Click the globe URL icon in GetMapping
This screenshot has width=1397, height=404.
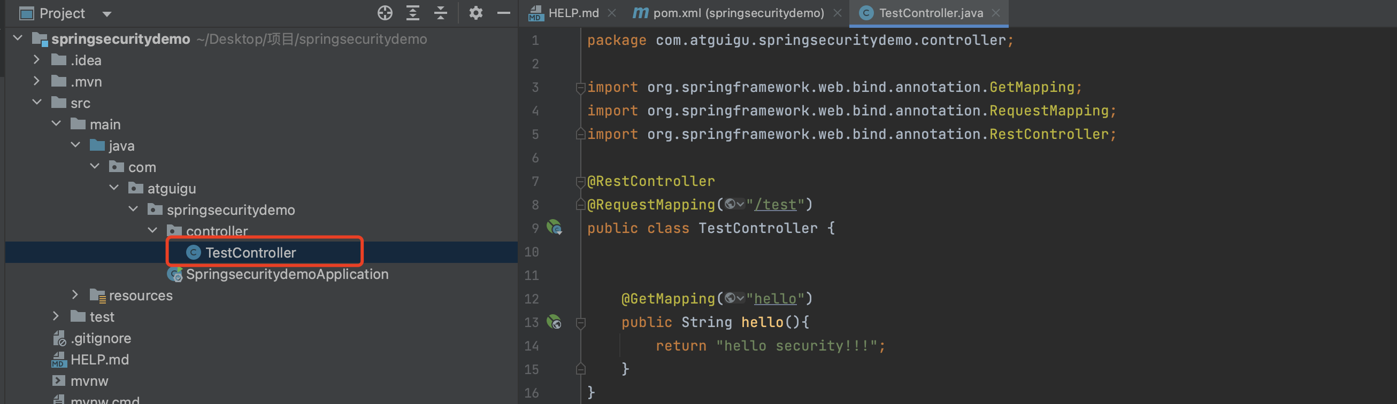731,298
